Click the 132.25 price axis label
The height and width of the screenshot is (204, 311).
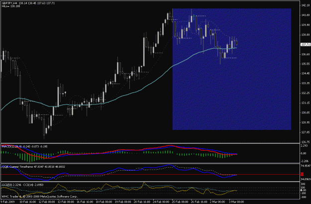pos(306,93)
